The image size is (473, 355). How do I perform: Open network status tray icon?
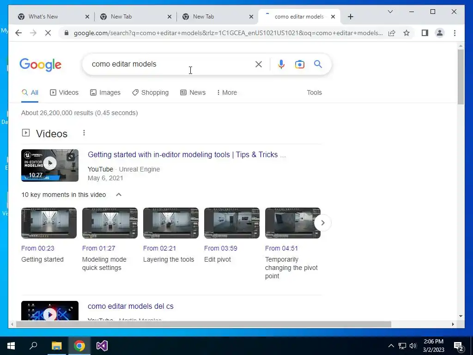[402, 346]
